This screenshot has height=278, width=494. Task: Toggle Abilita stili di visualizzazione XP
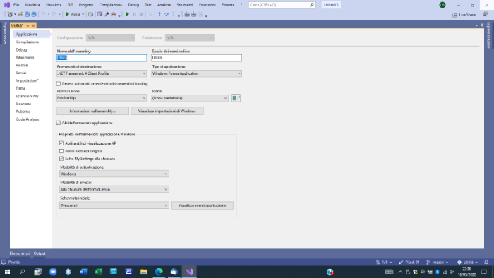click(61, 143)
